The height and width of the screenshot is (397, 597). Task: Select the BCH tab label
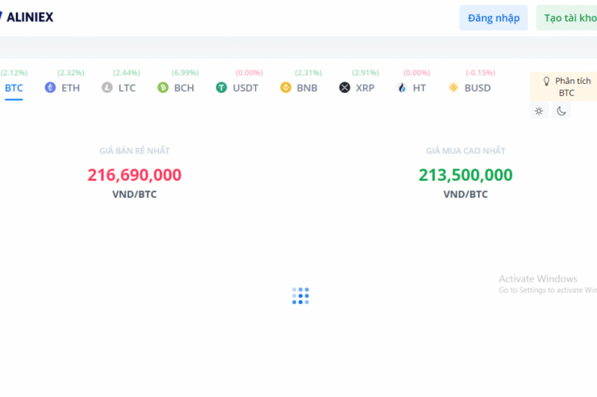184,88
